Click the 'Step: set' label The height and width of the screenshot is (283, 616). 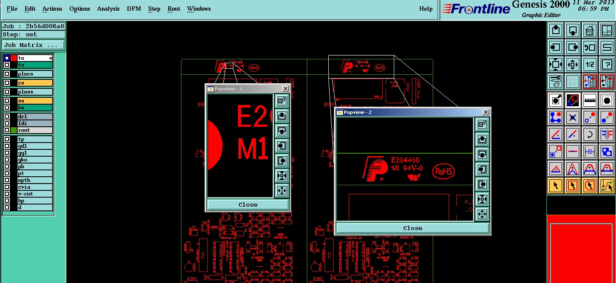tap(33, 35)
